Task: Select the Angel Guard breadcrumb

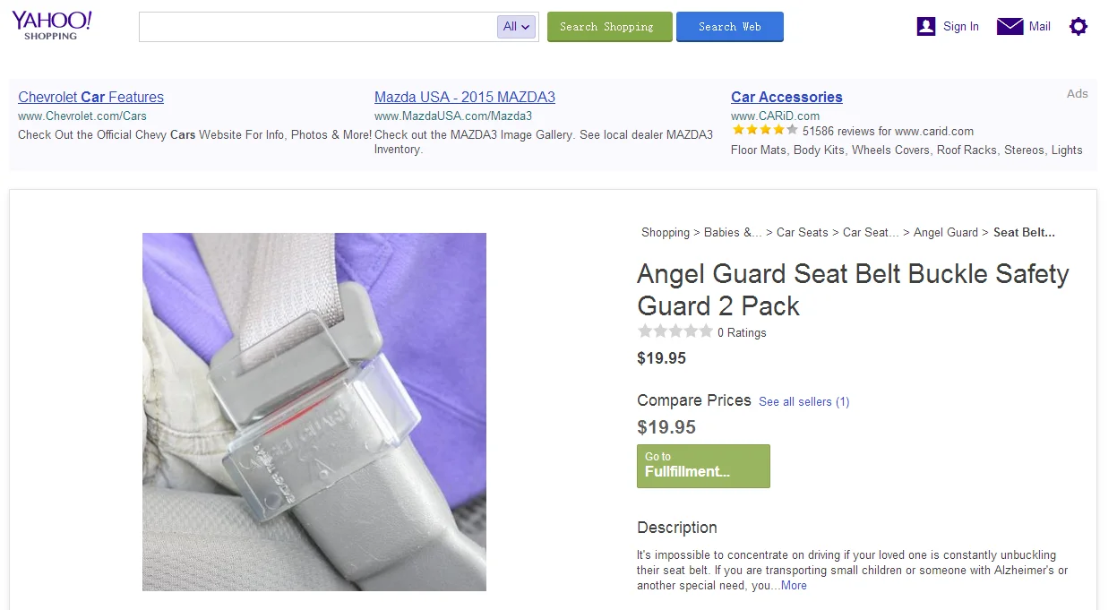Action: pos(946,233)
